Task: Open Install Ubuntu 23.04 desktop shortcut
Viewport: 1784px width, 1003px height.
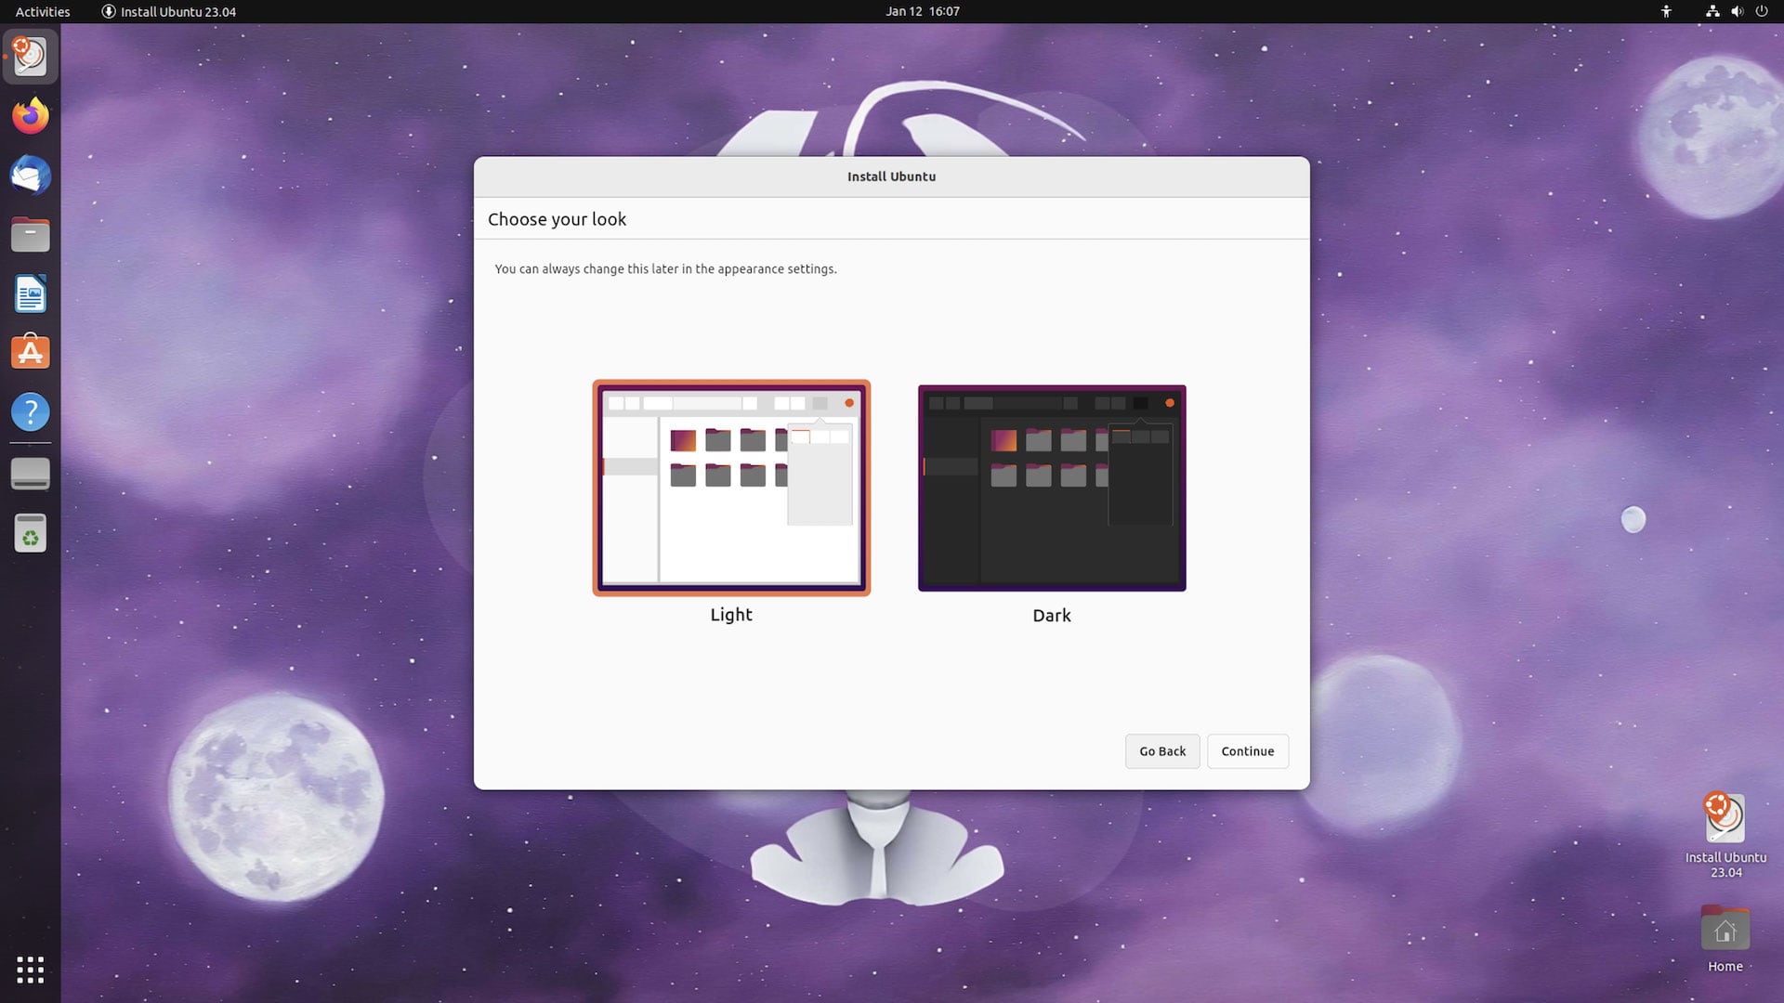Action: pyautogui.click(x=1725, y=835)
